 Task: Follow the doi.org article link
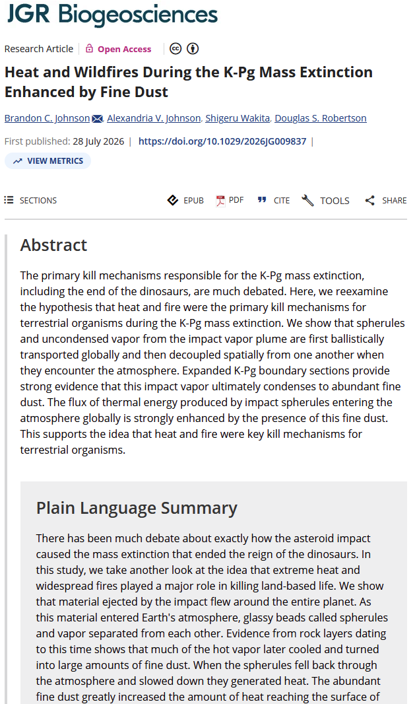[222, 141]
